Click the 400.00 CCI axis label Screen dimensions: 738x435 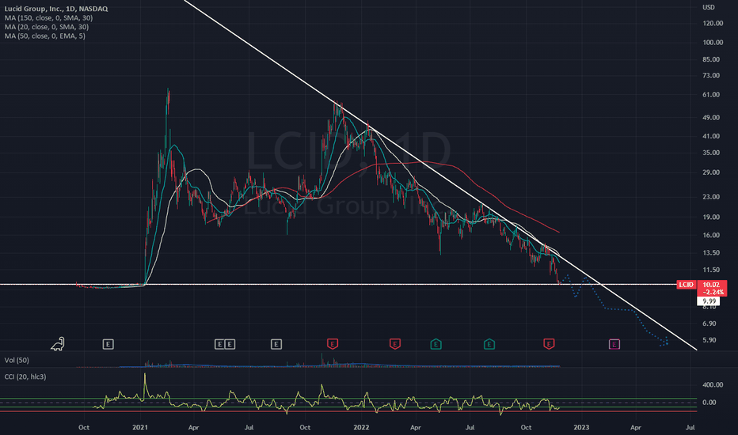(713, 384)
